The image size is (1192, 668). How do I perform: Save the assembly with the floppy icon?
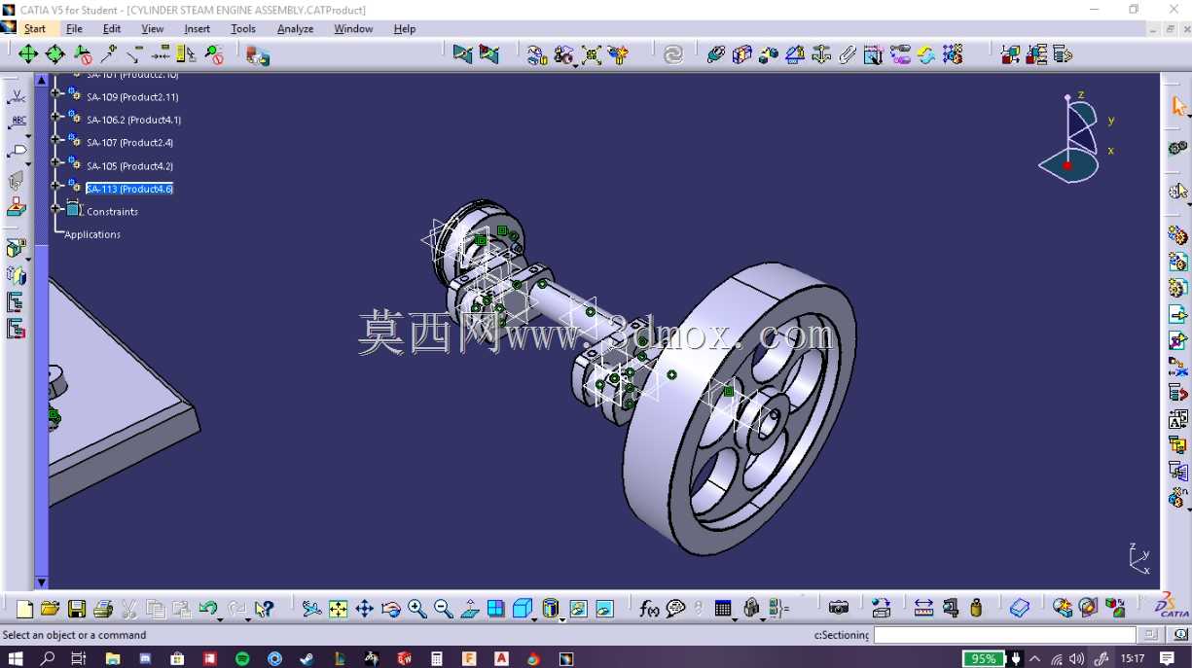(77, 609)
